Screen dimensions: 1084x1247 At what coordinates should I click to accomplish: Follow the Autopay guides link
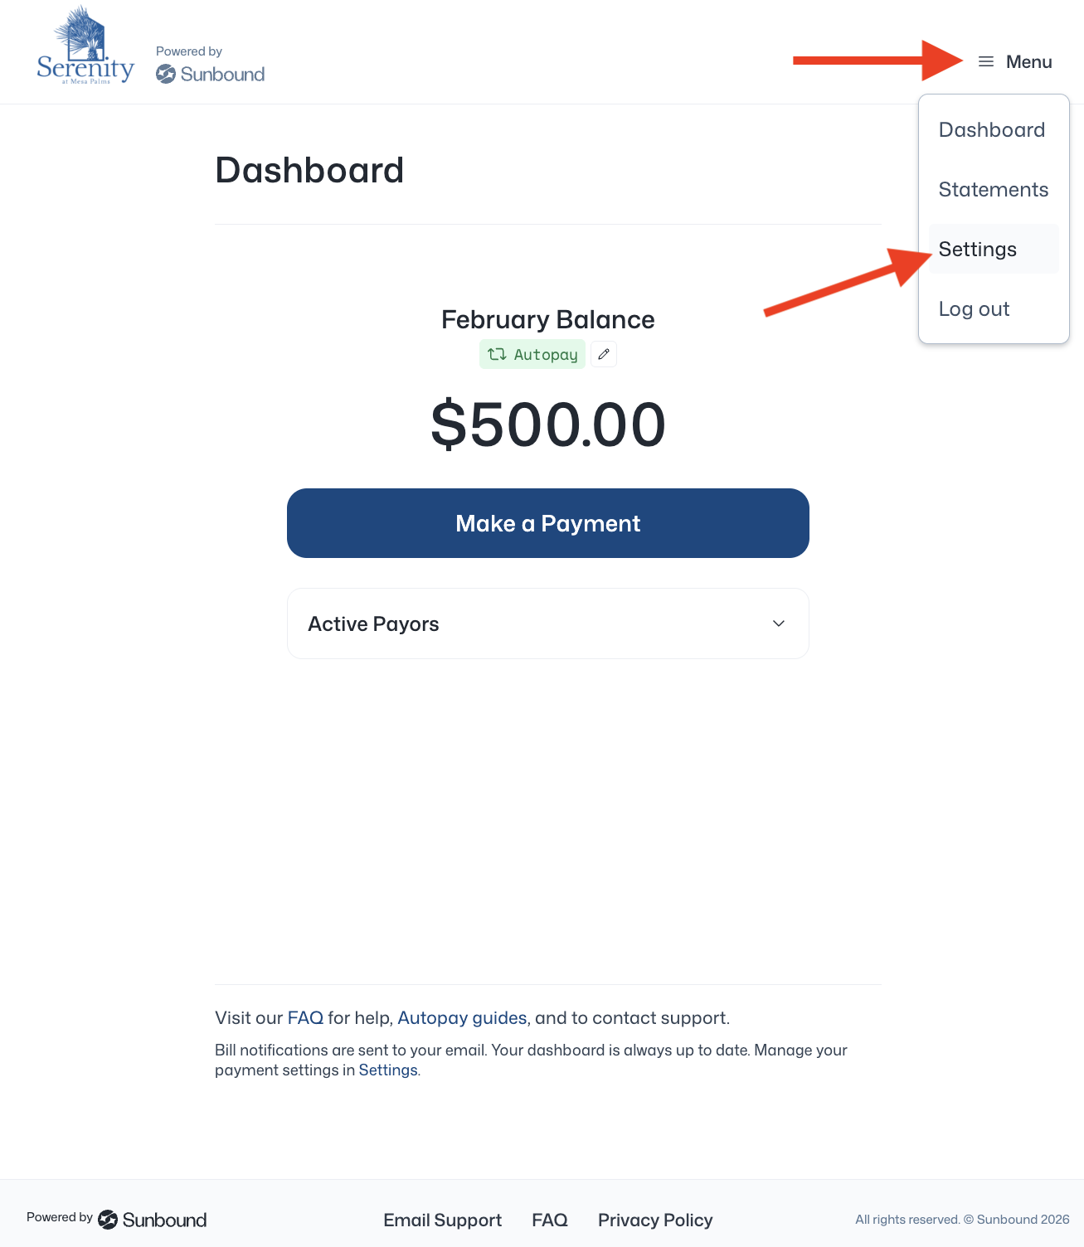click(462, 1017)
